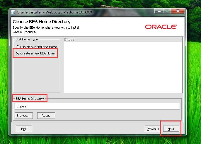Click the Oracle Installer title bar icon
The image size is (201, 144).
[13, 12]
